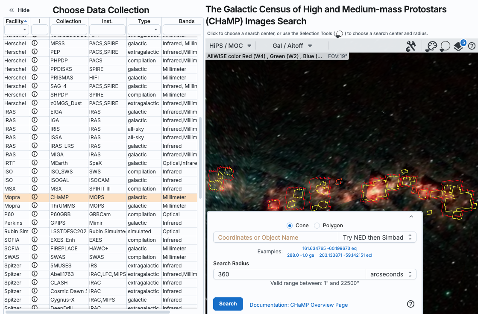Click help icon beside Documentation link

click(x=411, y=304)
